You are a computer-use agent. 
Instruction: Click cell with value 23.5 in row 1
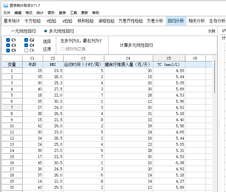coord(53,71)
